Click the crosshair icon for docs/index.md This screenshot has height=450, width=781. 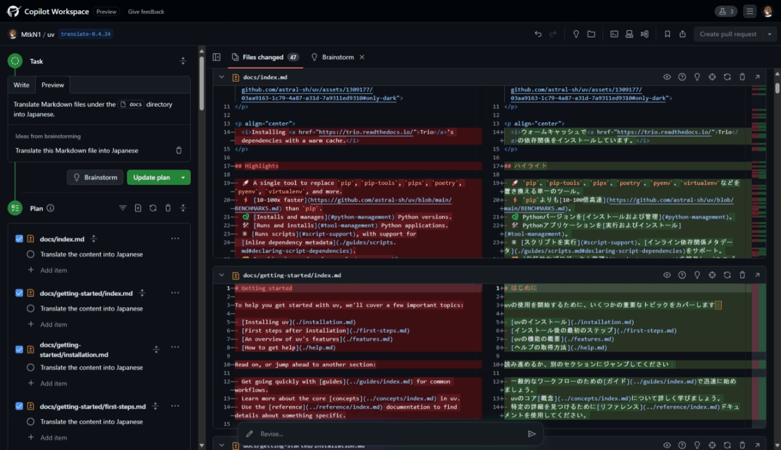click(712, 77)
